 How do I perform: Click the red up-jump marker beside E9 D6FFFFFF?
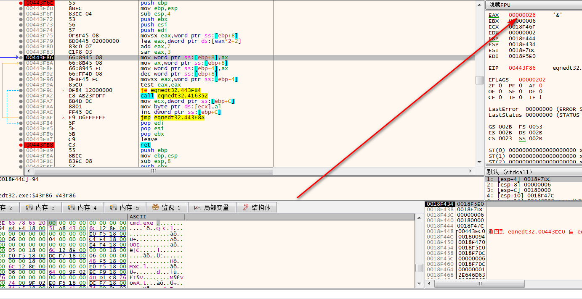[x=63, y=118]
